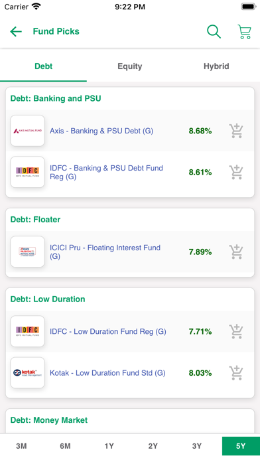Switch to the Equity tab
Viewport: 260px width, 462px height.
pos(130,66)
